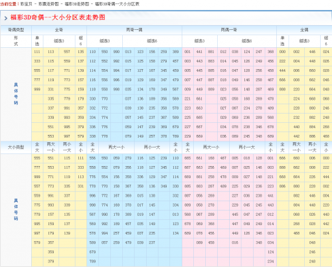Click 555 in lower 大小 table under 全大
Image resolution: width=332 pixels, height=267 pixels.
click(x=37, y=158)
